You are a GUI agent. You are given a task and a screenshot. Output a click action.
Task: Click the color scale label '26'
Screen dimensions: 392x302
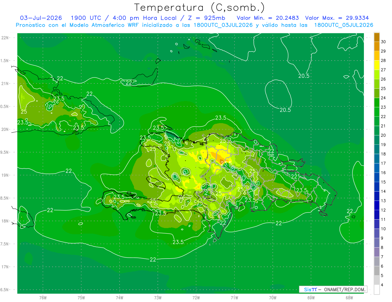[384, 79]
